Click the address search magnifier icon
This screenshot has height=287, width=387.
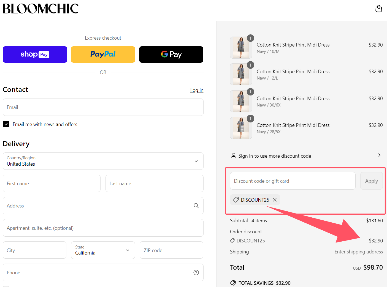coord(196,206)
